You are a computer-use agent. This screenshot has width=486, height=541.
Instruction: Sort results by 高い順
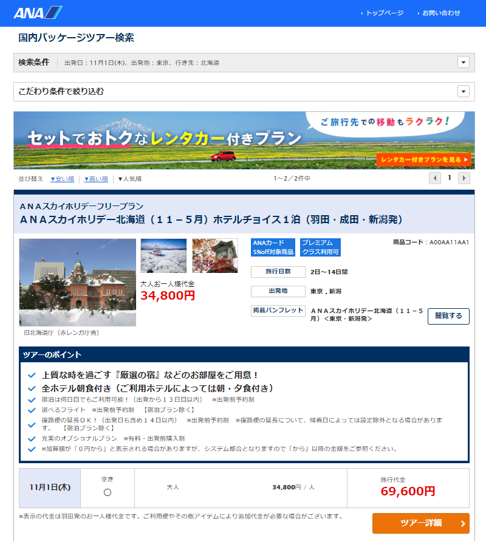tap(96, 179)
